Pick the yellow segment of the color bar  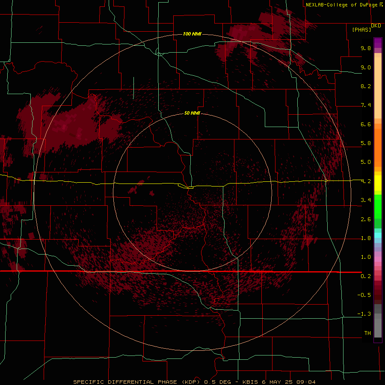pos(378,183)
